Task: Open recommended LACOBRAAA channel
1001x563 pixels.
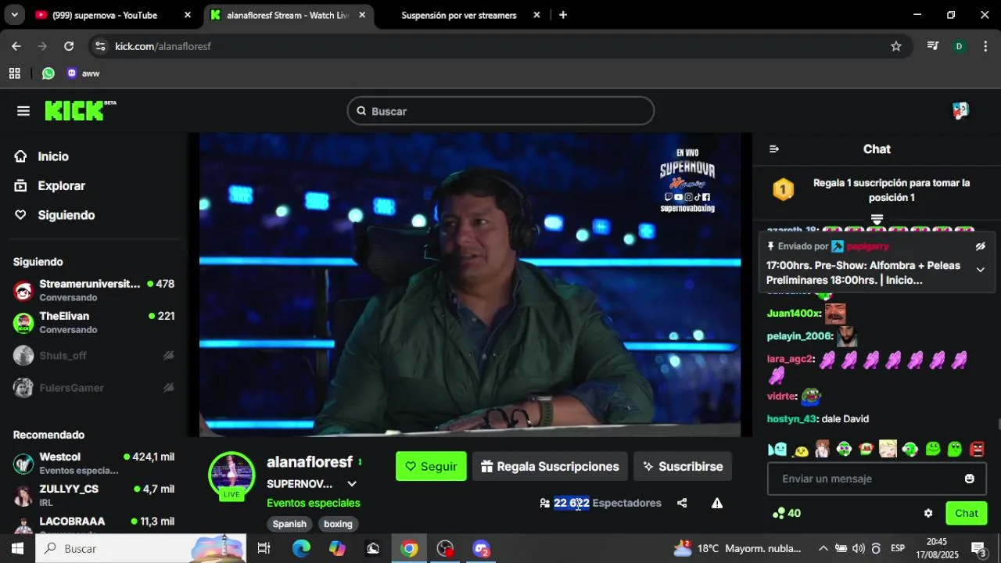Action: 94,525
